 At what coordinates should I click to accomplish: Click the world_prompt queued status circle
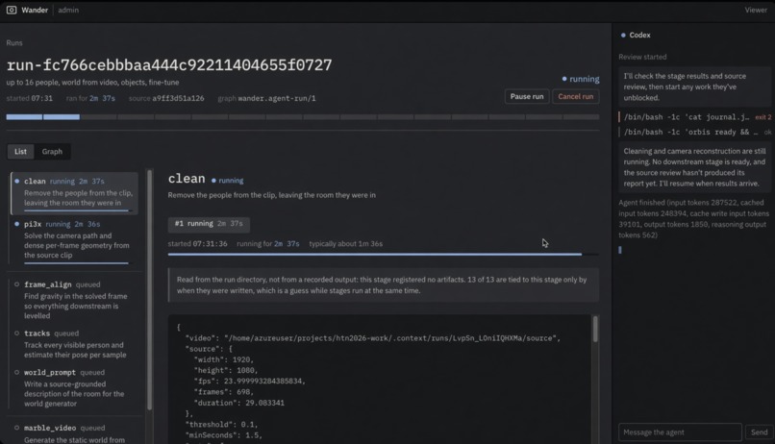[x=16, y=372]
